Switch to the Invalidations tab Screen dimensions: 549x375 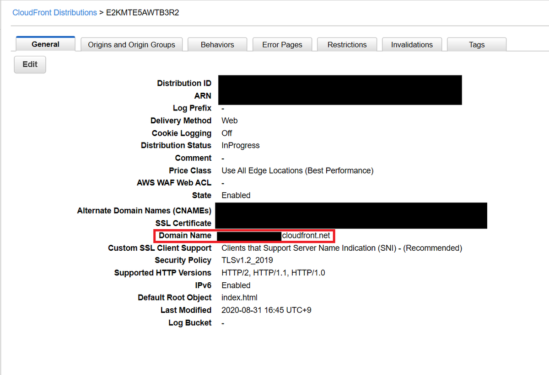[x=412, y=44]
